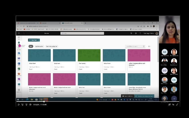This screenshot has height=118, width=189.
Task: Open Teams from the left app rail
Action: pos(19,59)
